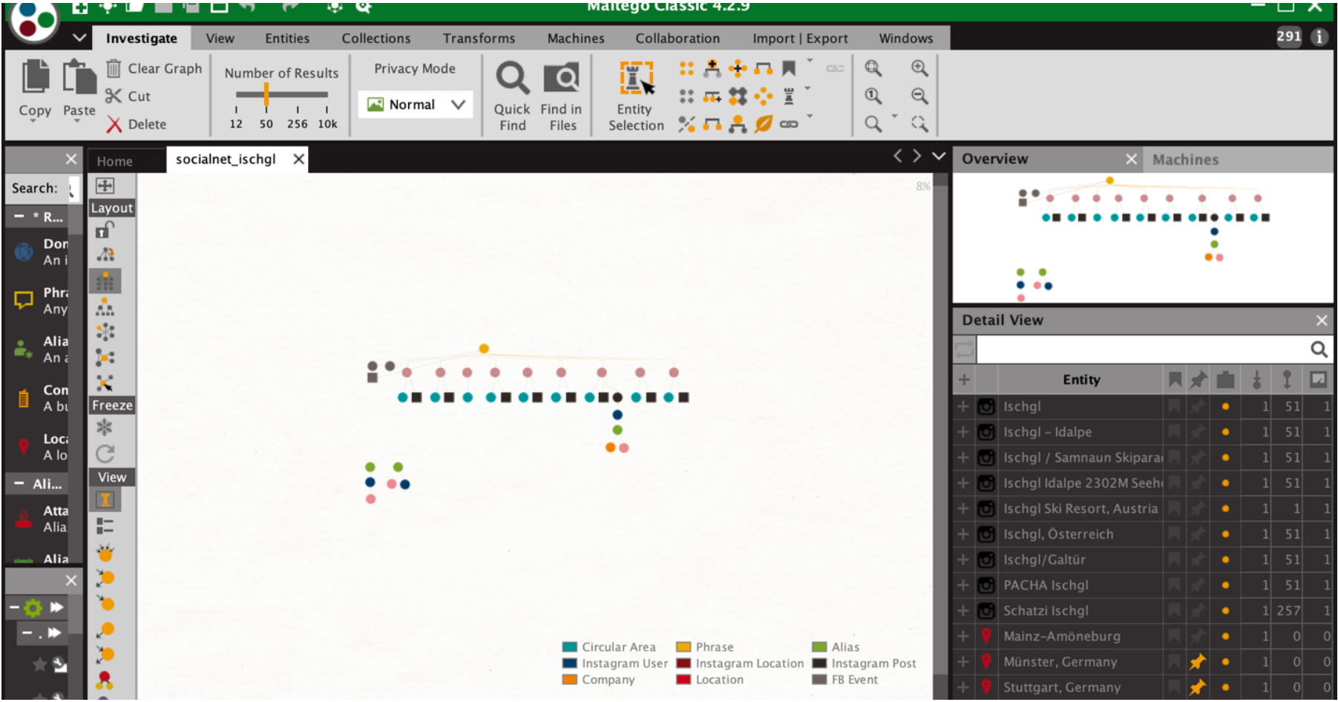This screenshot has height=702, width=1338.
Task: Collapse the R... palette category
Action: (x=19, y=217)
